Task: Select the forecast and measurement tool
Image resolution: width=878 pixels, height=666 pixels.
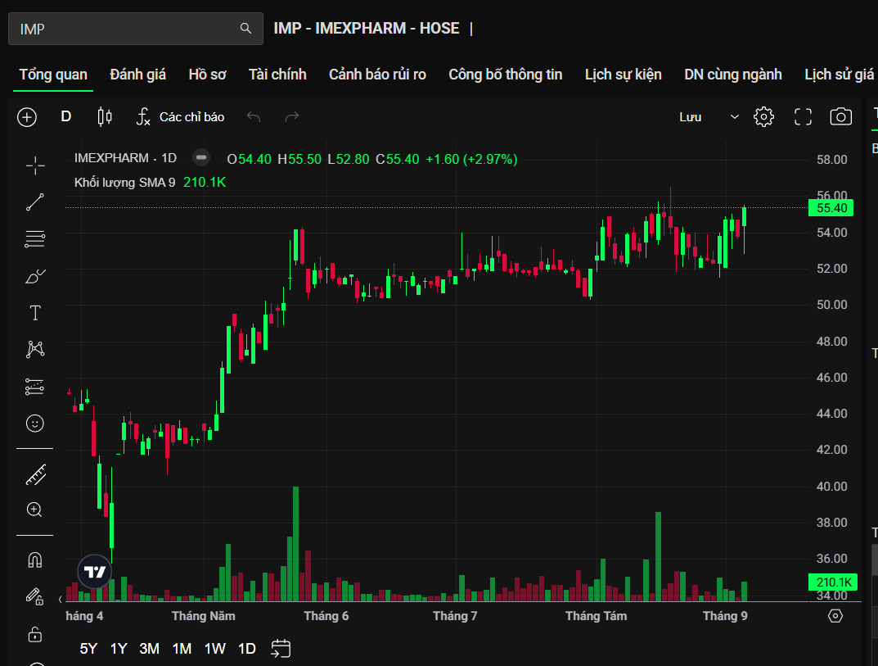Action: pos(34,387)
